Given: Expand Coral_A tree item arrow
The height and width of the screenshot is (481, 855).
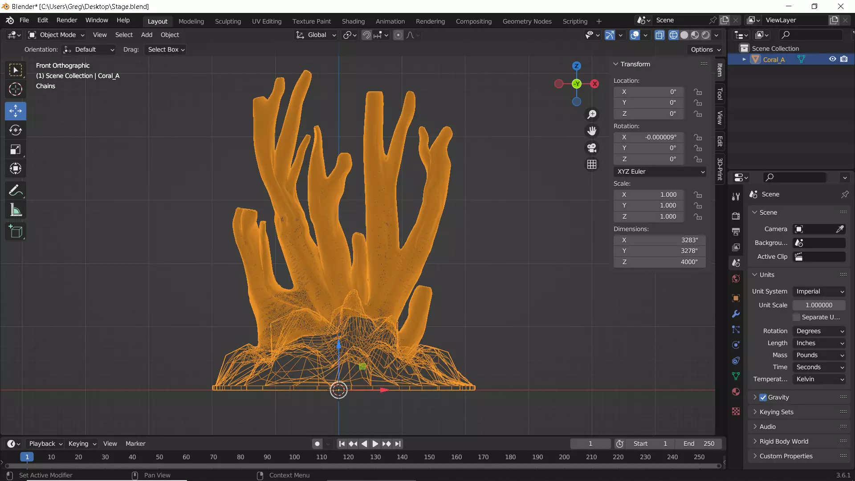Looking at the screenshot, I should [744, 59].
